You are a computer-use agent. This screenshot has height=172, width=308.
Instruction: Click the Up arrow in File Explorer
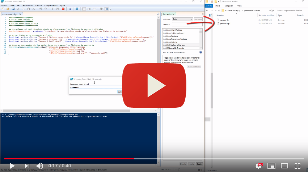pos(219,10)
